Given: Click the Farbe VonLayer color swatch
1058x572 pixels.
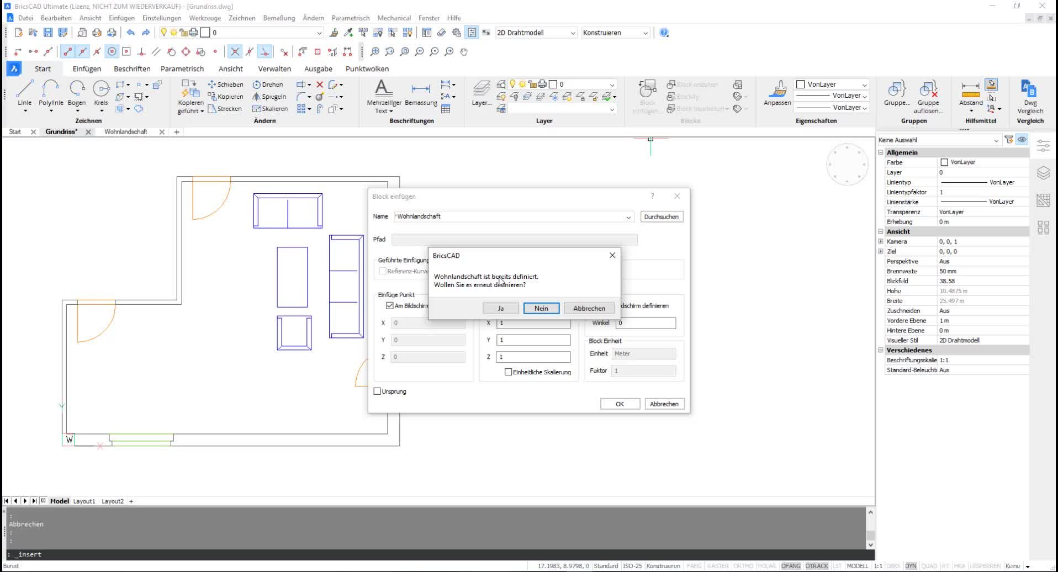Looking at the screenshot, I should tap(944, 162).
